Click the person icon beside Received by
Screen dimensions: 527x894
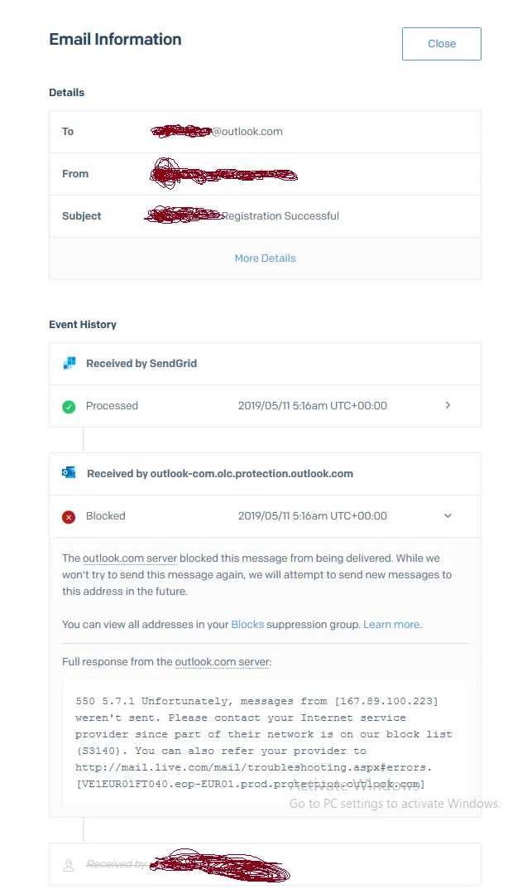[x=69, y=865]
